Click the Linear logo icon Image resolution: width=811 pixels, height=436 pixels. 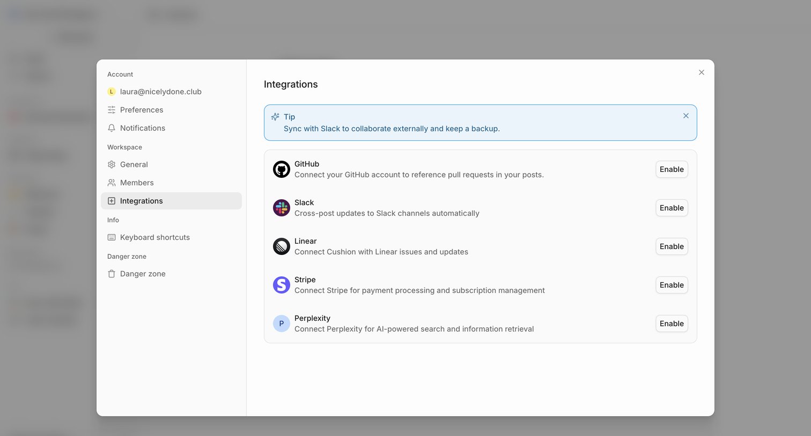click(x=282, y=246)
